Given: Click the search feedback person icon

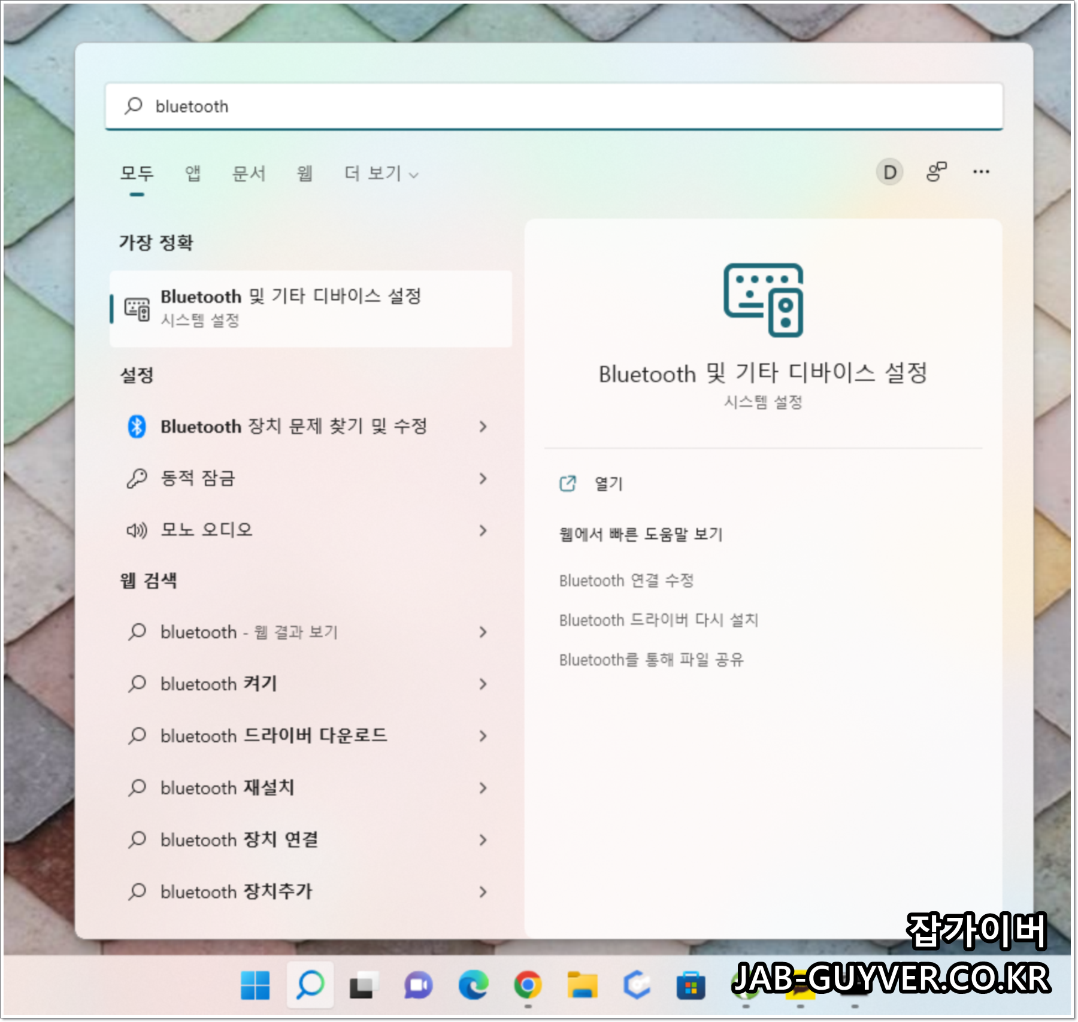Looking at the screenshot, I should (935, 172).
